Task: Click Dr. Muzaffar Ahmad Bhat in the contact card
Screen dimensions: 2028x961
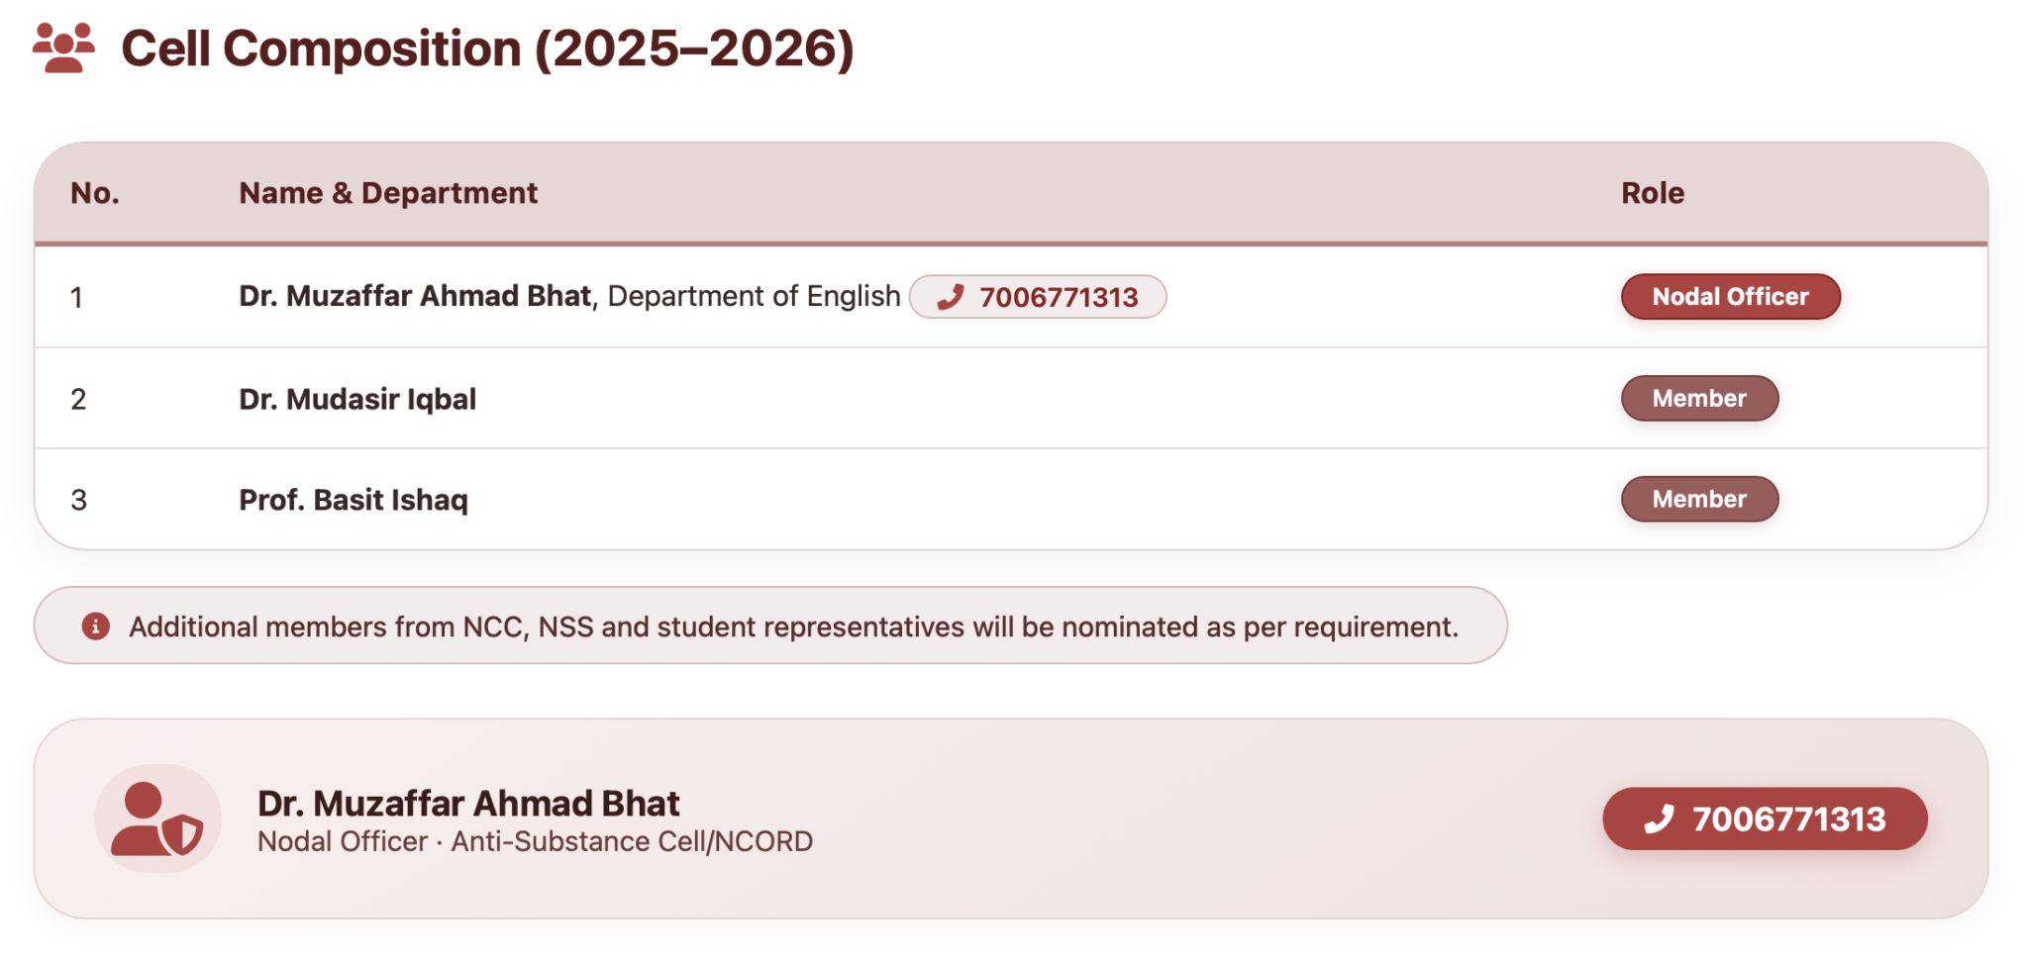Action: 468,803
